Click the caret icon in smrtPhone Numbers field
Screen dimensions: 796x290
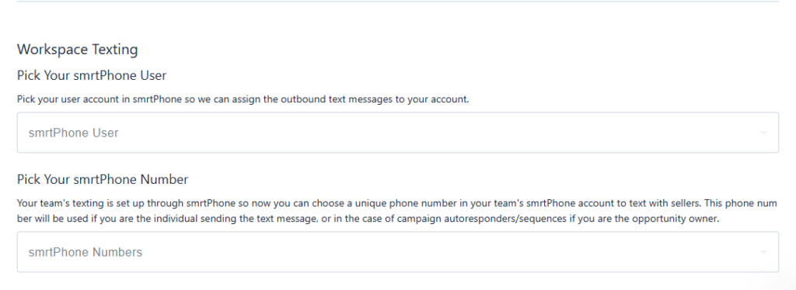[763, 253]
